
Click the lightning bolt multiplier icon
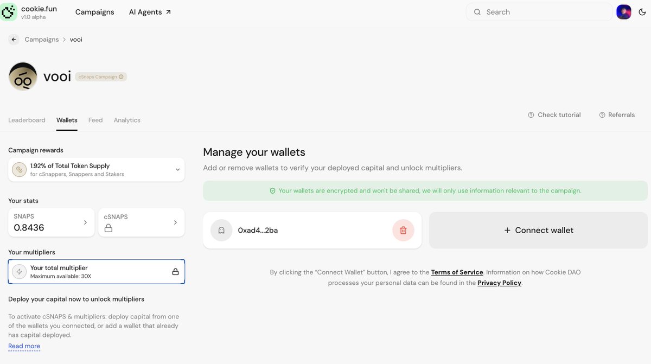point(20,272)
